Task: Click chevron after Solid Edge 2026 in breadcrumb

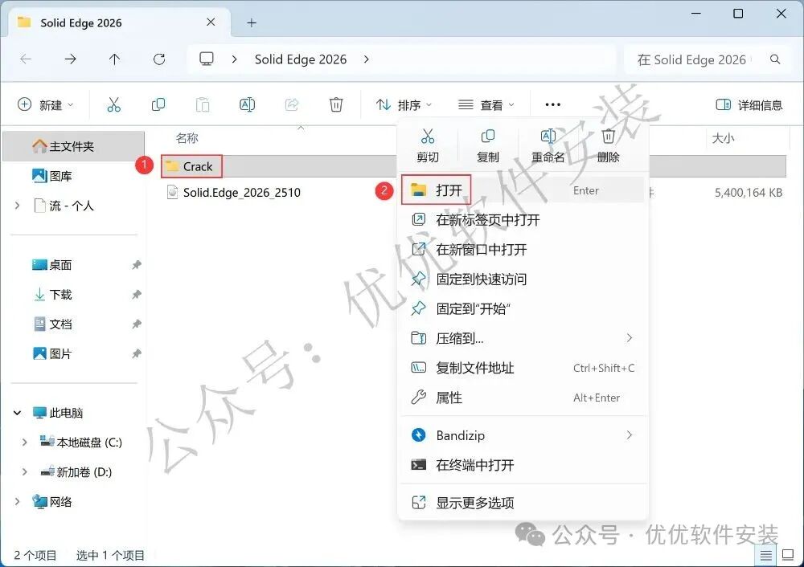Action: [x=366, y=59]
